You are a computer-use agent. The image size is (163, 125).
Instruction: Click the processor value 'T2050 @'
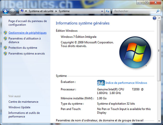(138, 89)
